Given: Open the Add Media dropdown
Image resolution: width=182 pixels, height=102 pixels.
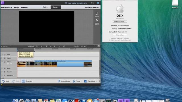Looking at the screenshot, I should coord(6,7).
